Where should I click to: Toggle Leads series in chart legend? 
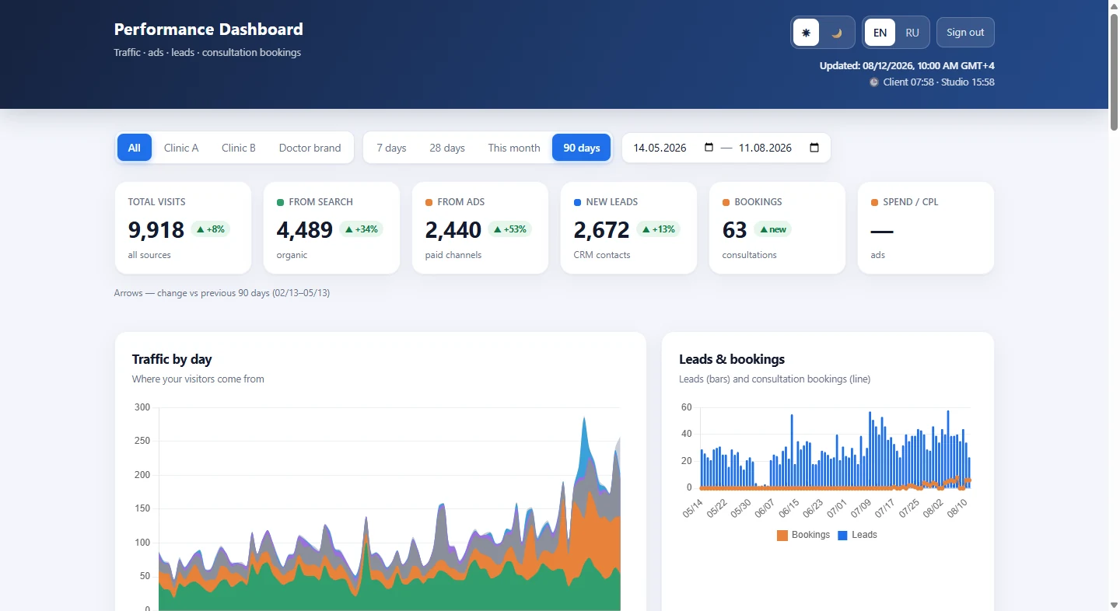click(x=857, y=535)
